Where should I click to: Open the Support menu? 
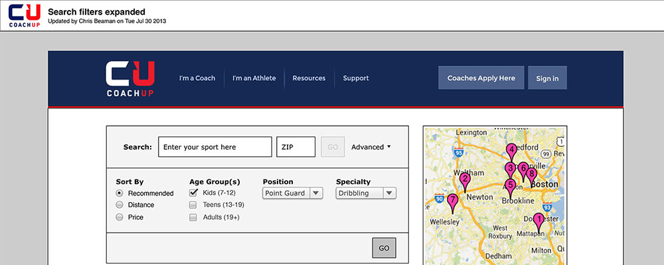pos(356,78)
